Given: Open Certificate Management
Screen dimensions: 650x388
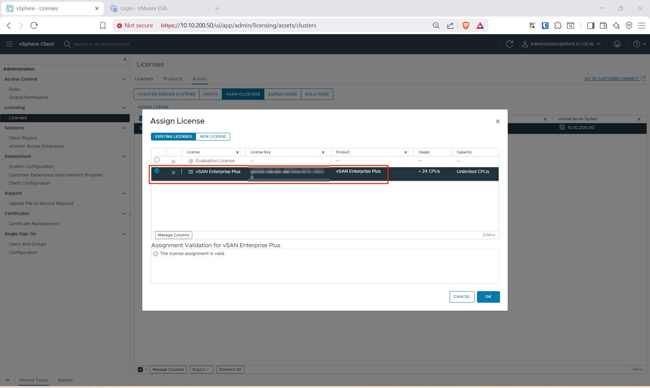Looking at the screenshot, I should click(x=34, y=223).
